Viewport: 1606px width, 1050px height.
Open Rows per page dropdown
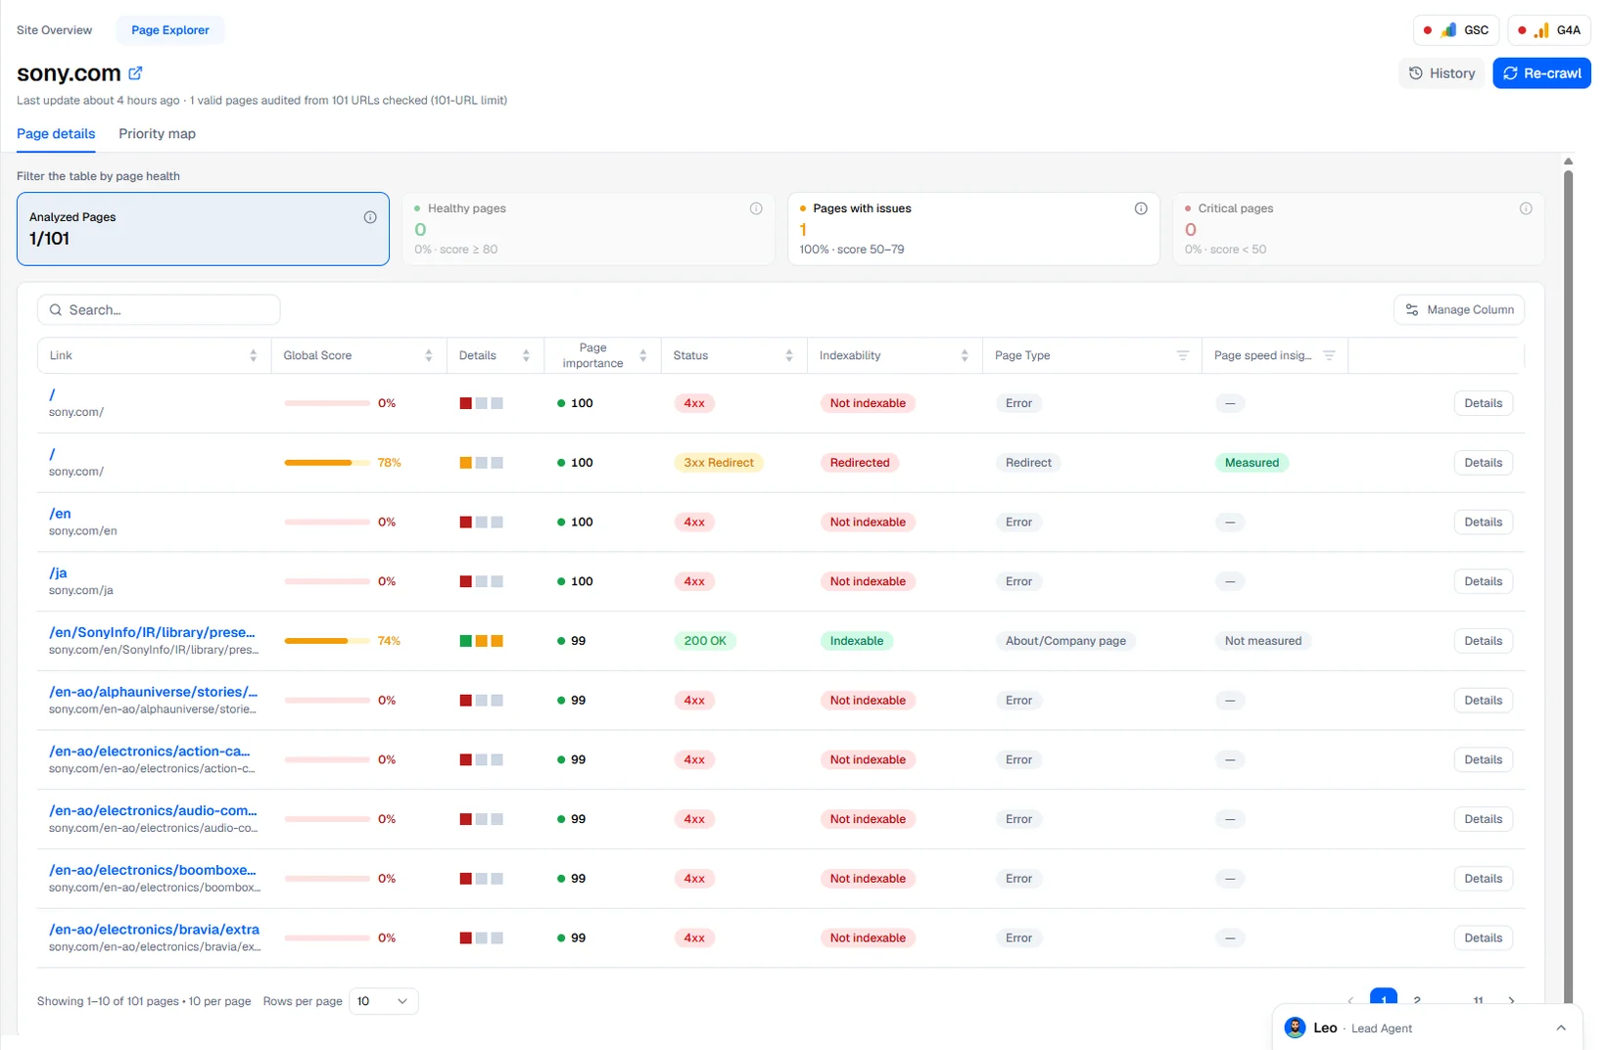(383, 1001)
